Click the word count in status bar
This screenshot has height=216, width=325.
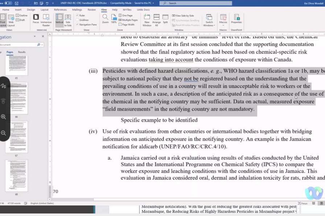tap(14, 203)
